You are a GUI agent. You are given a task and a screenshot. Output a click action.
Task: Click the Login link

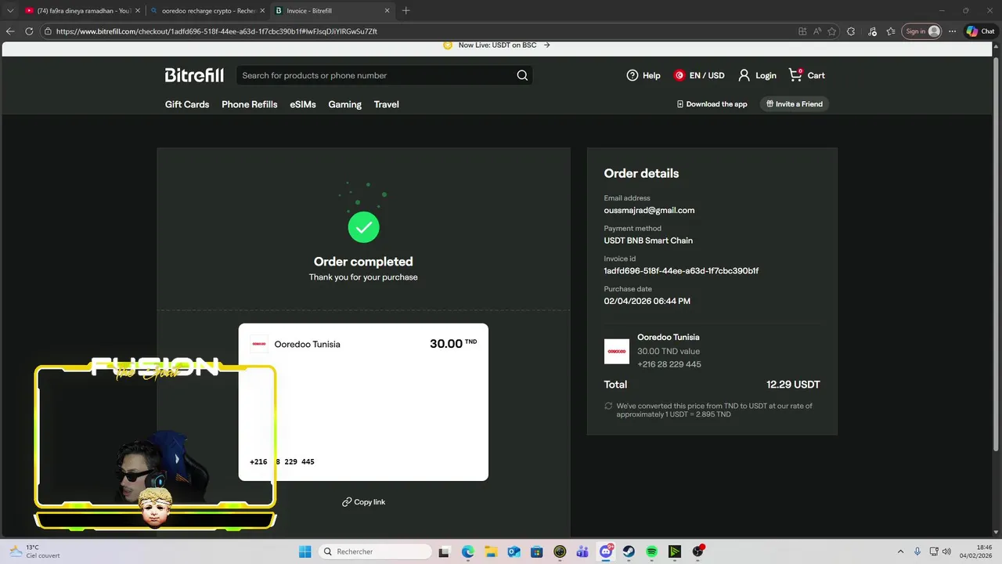click(757, 75)
